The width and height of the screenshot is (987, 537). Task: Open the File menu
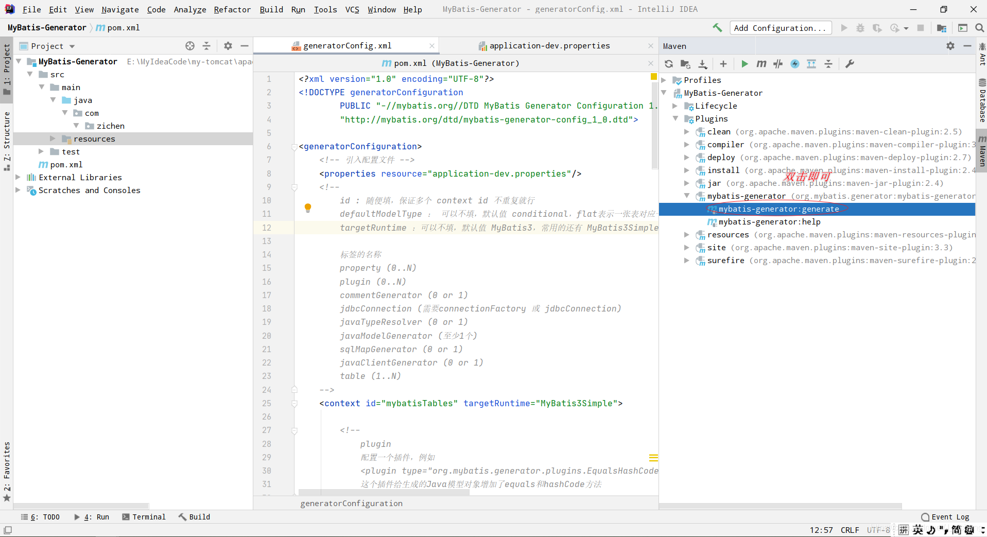click(31, 9)
